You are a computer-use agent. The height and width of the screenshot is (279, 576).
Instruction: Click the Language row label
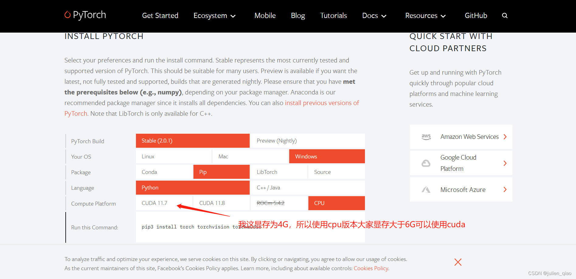(x=82, y=188)
